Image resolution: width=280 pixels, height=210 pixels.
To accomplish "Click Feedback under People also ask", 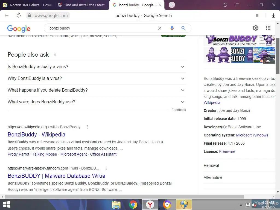I will pos(179,110).
